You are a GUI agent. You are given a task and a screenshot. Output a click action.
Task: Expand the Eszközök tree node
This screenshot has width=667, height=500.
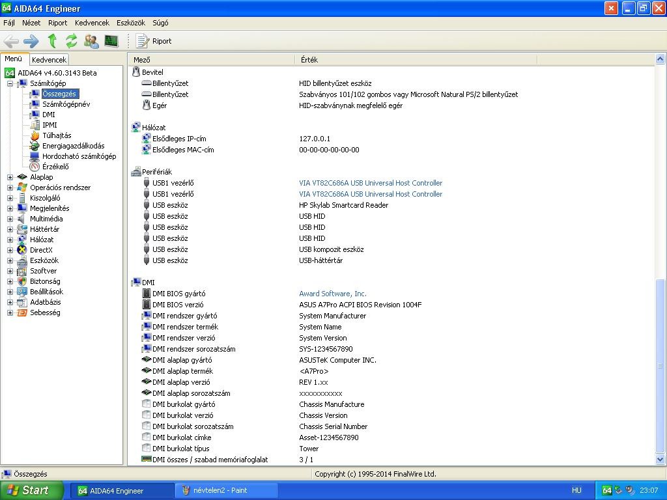[x=10, y=260]
